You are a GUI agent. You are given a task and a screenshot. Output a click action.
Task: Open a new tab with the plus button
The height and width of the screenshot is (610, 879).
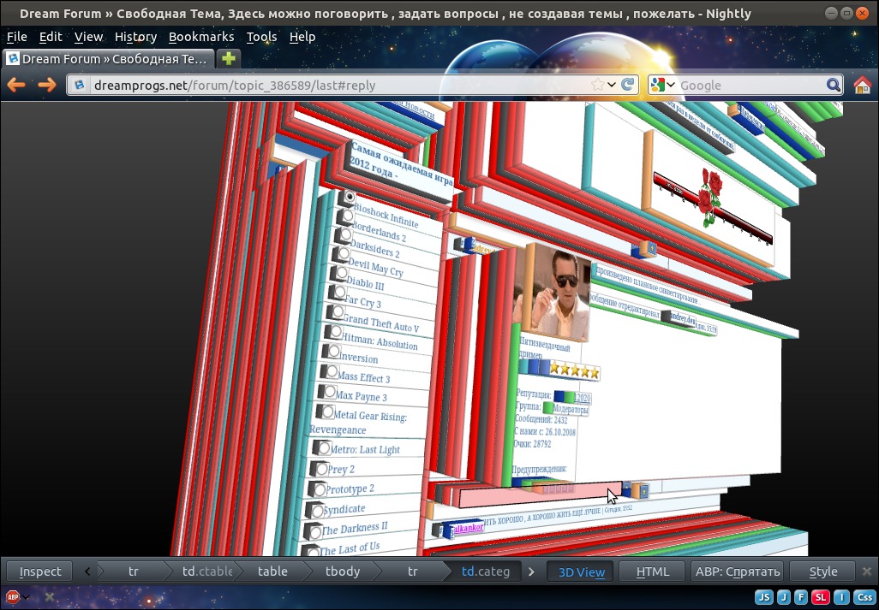[228, 58]
